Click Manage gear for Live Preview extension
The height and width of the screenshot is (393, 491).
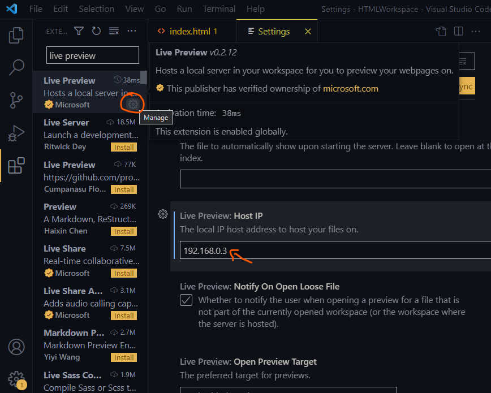click(133, 104)
